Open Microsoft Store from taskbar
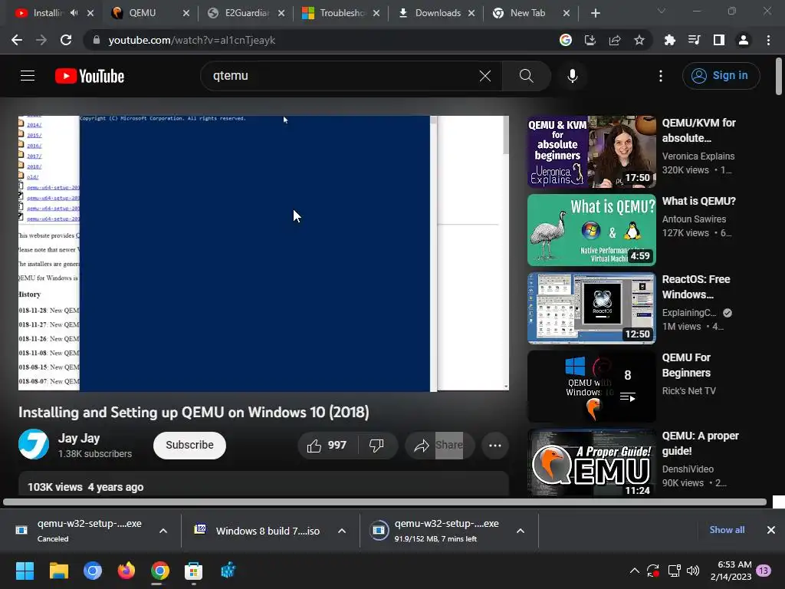The image size is (785, 589). 193,571
